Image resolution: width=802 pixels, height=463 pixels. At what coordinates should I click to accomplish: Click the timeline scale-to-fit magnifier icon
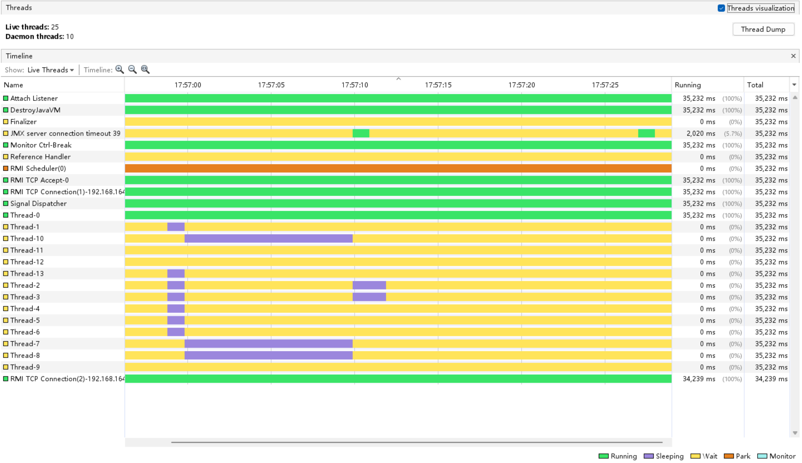point(145,69)
